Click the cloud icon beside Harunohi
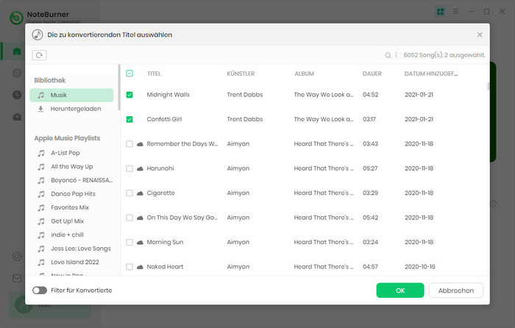Viewport: 515px width, 328px height. tap(140, 168)
